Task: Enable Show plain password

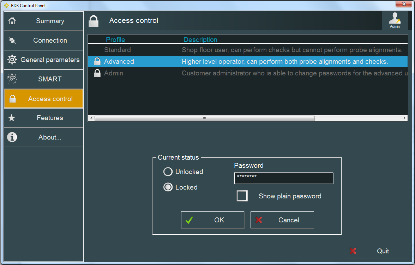Action: click(242, 196)
